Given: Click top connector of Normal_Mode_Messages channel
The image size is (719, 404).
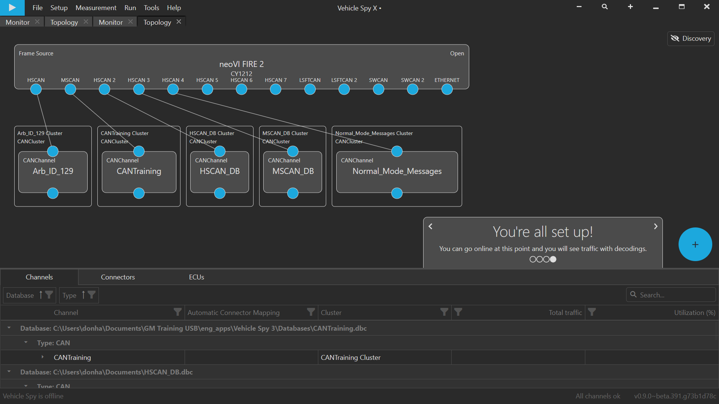Looking at the screenshot, I should 397,151.
